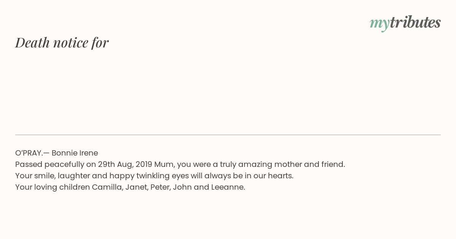Click the word "Bonnie" in the notice
The image size is (456, 239).
tap(64, 153)
